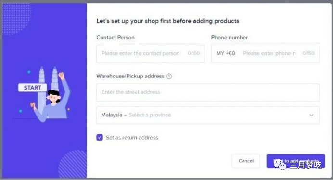The height and width of the screenshot is (180, 333).
Task: Focus the Contact Person input field
Action: click(x=151, y=53)
